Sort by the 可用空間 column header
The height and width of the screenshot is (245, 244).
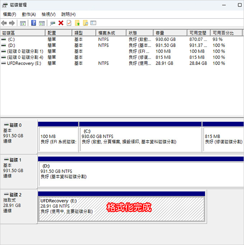tap(199, 33)
